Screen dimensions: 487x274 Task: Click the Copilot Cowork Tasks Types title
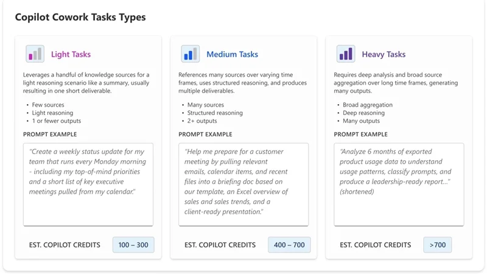click(x=80, y=17)
